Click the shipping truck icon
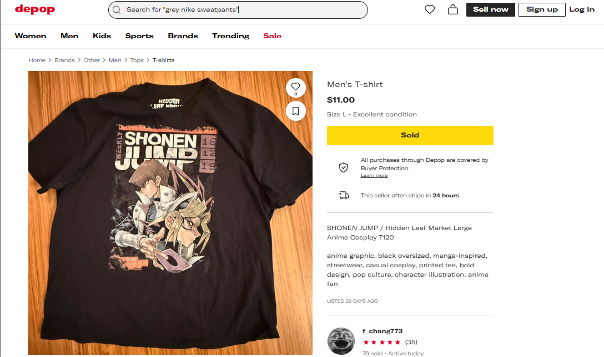Image resolution: width=604 pixels, height=357 pixels. point(344,195)
